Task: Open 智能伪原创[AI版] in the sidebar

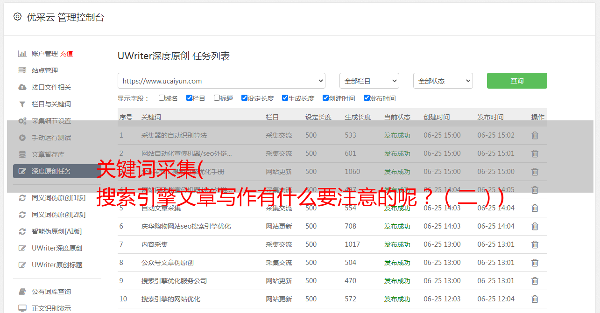Action: click(x=57, y=231)
